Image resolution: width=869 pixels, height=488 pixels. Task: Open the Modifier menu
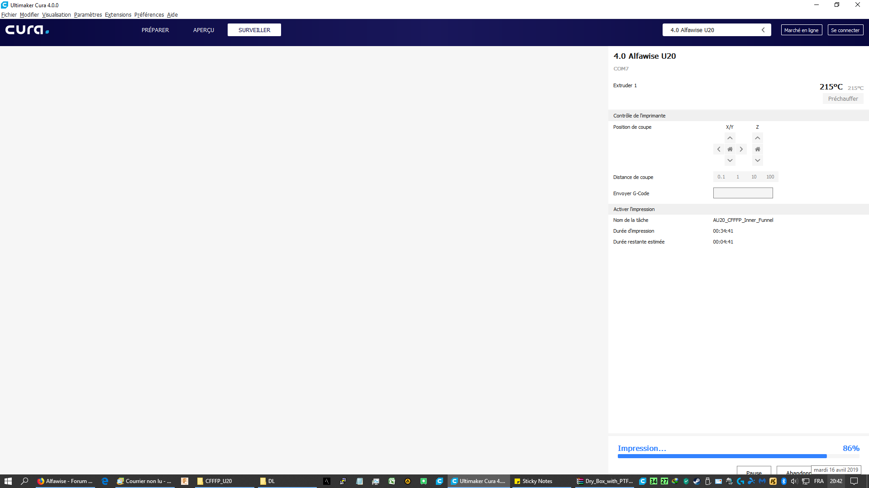29,14
